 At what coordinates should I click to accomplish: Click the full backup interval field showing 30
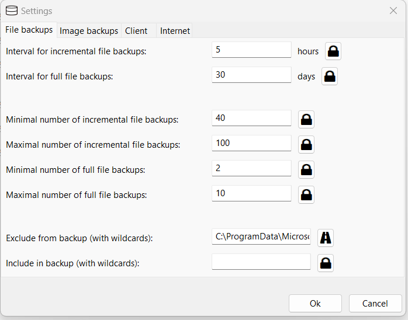click(251, 75)
